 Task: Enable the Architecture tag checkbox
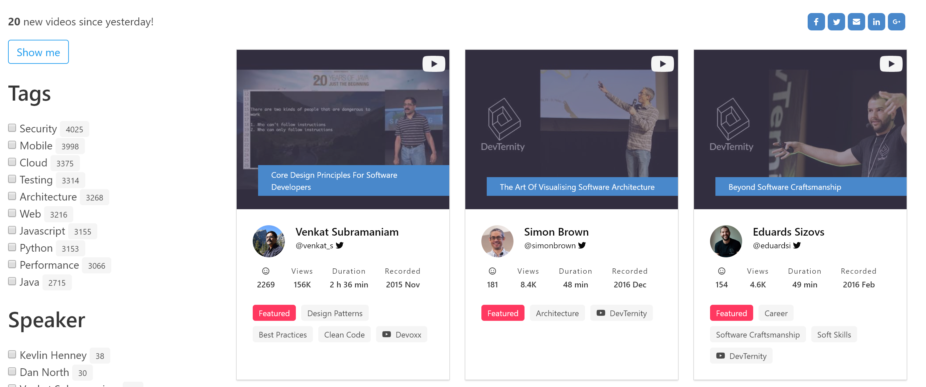pyautogui.click(x=12, y=196)
